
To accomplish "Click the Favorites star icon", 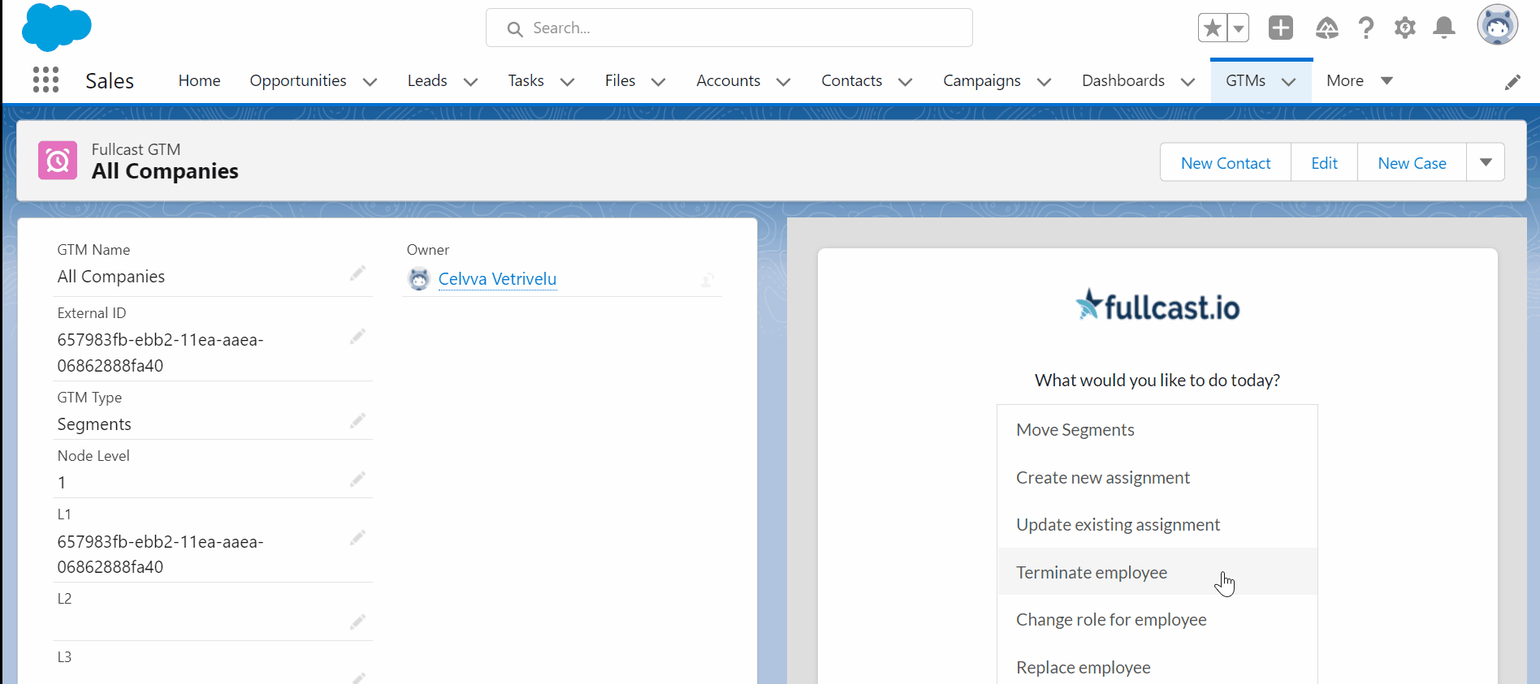I will tap(1213, 28).
